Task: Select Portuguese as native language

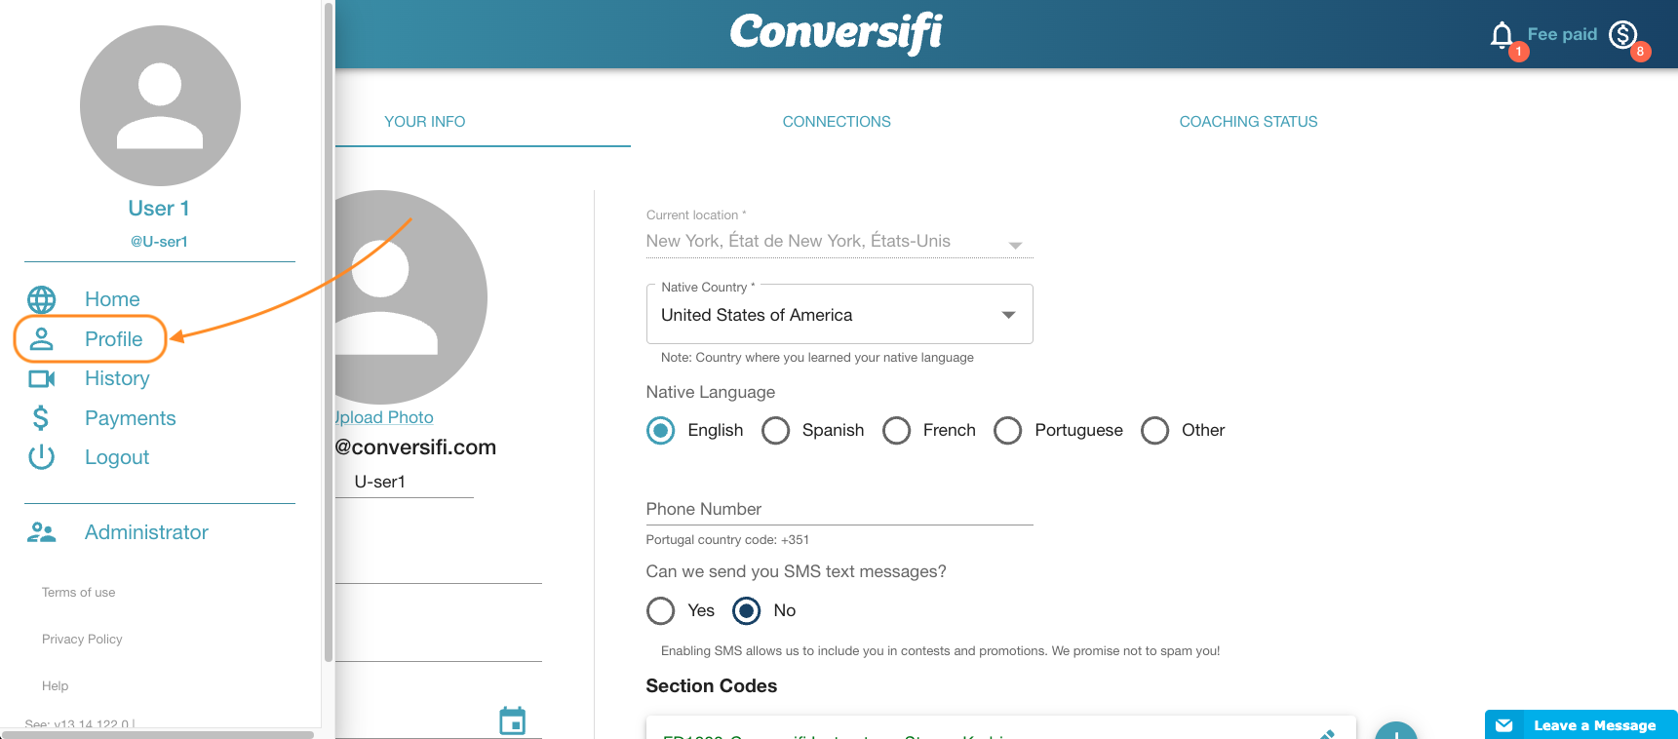Action: 1007,430
